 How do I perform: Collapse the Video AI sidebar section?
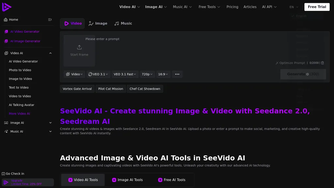point(50,53)
